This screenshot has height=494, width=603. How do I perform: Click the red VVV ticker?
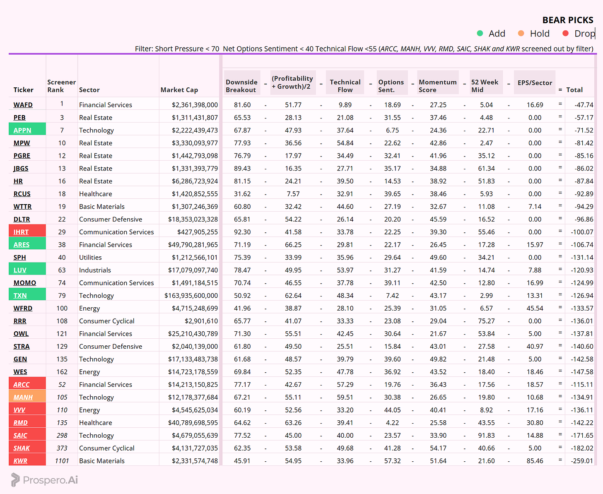coord(19,410)
